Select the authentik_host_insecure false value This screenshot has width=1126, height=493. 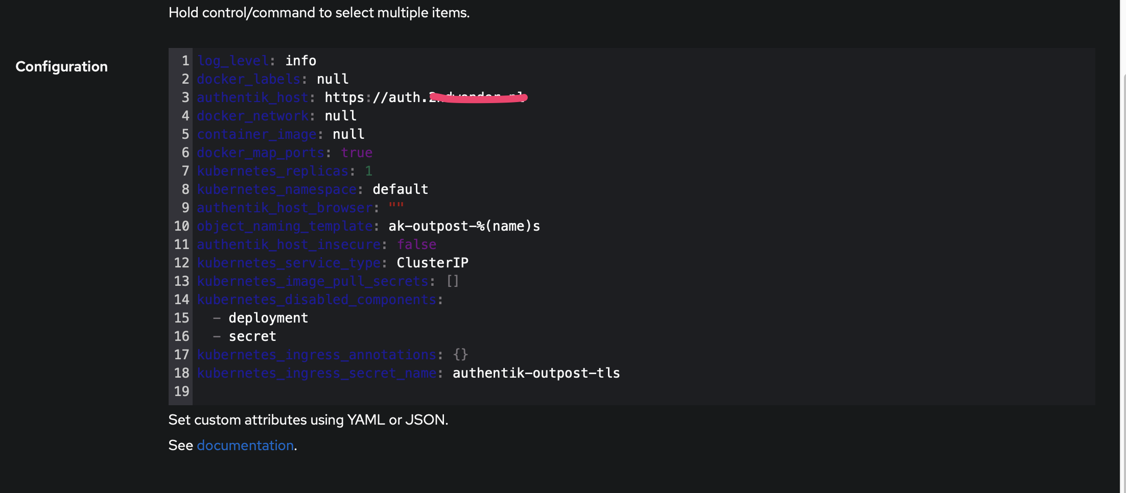(x=416, y=244)
